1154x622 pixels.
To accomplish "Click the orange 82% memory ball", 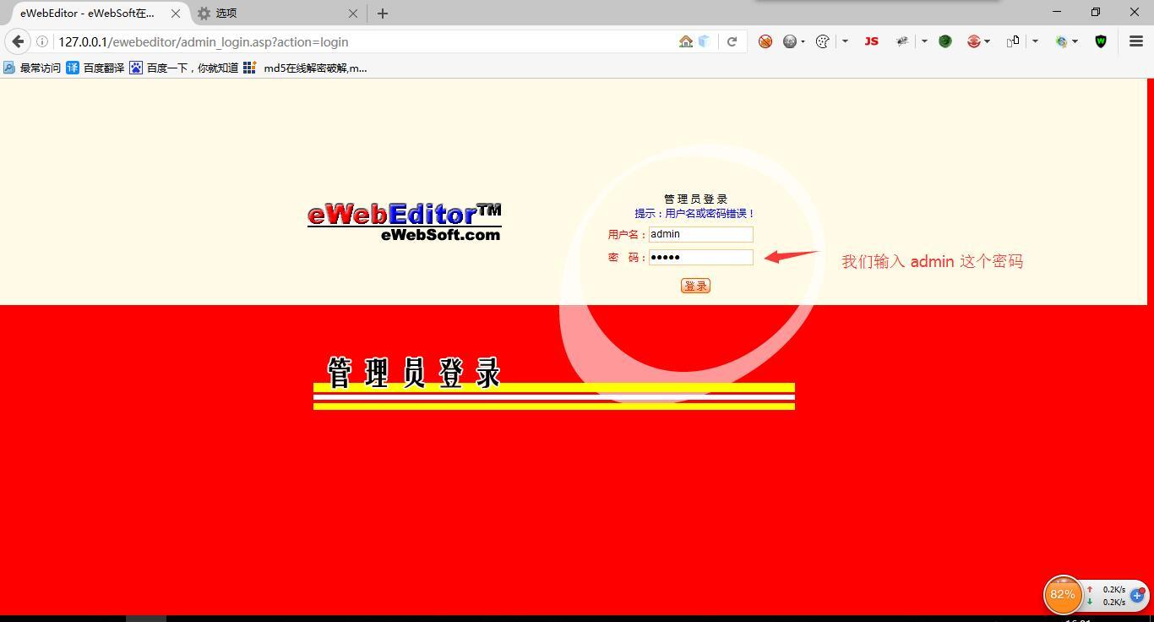I will click(1062, 594).
